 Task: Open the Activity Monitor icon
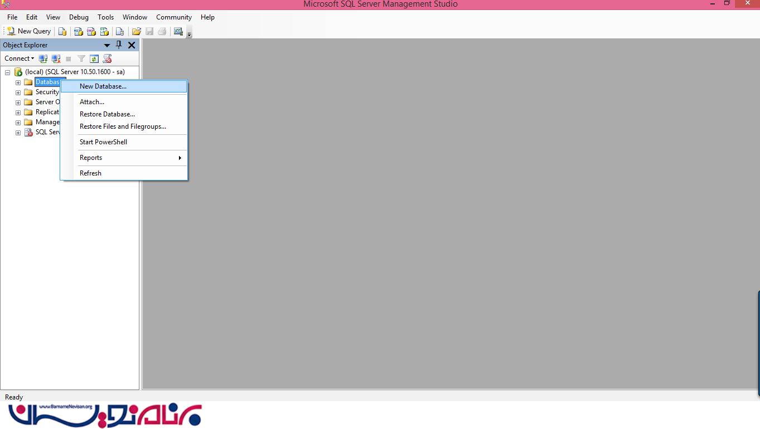[178, 32]
